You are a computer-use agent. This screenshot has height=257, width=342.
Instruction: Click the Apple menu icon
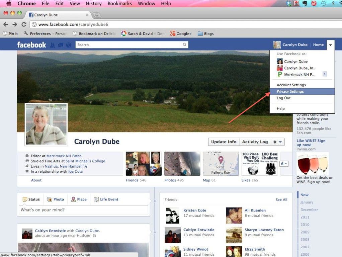click(x=9, y=3)
